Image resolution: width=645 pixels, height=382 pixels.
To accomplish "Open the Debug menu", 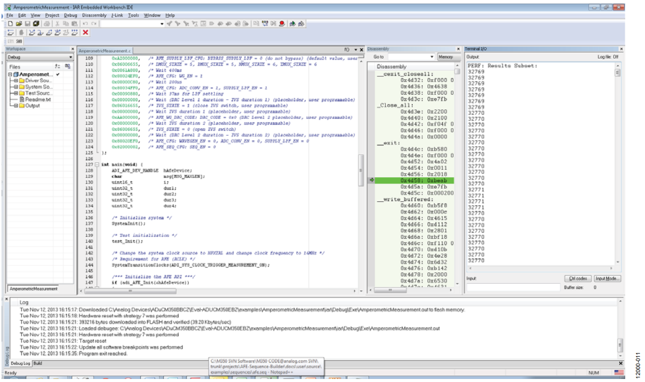I will [x=70, y=15].
